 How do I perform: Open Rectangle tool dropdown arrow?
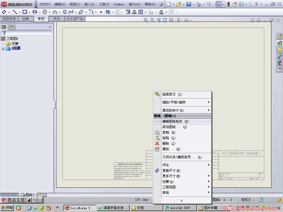point(30,12)
